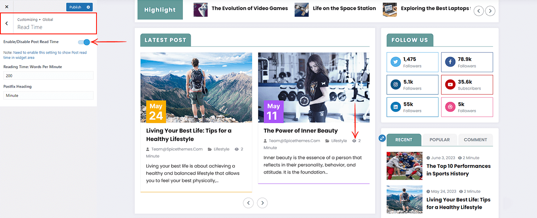Close the Customizer with the X

tap(6, 7)
